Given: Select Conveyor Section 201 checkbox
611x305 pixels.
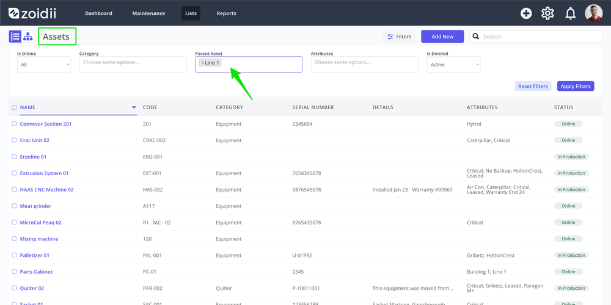Looking at the screenshot, I should coord(15,124).
